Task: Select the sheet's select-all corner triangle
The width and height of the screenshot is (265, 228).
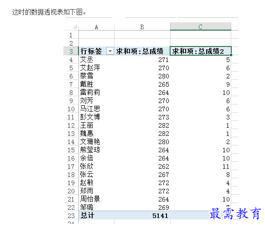Action: click(x=75, y=27)
